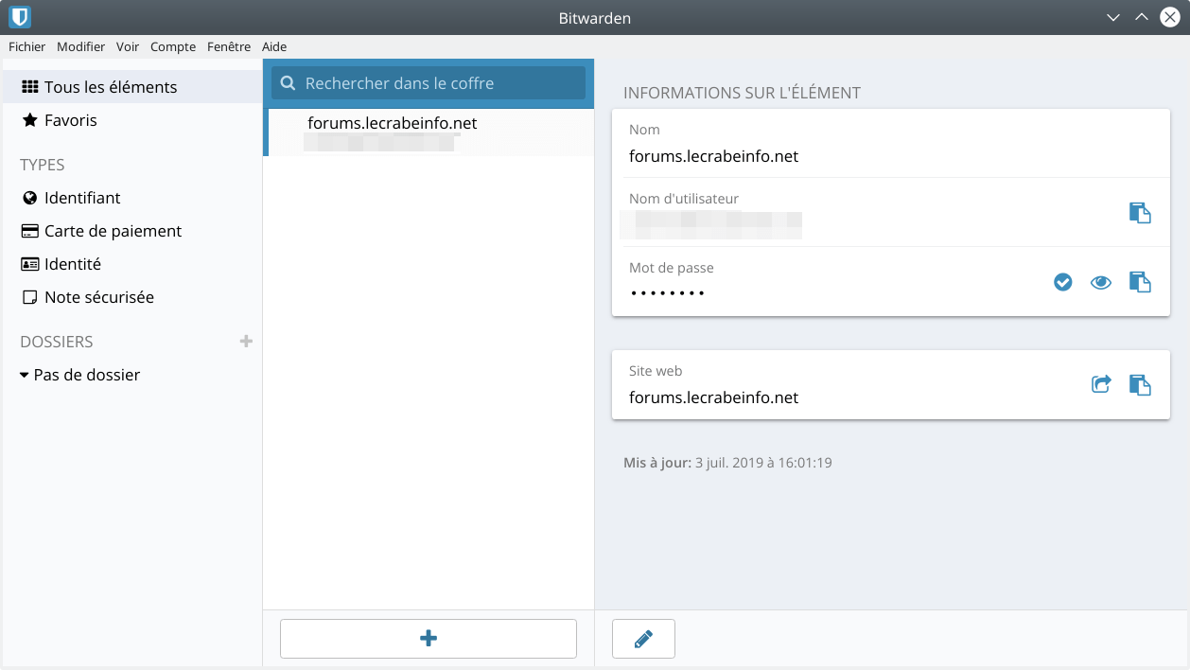Check if password has been exposed
The image size is (1190, 670).
pyautogui.click(x=1063, y=282)
